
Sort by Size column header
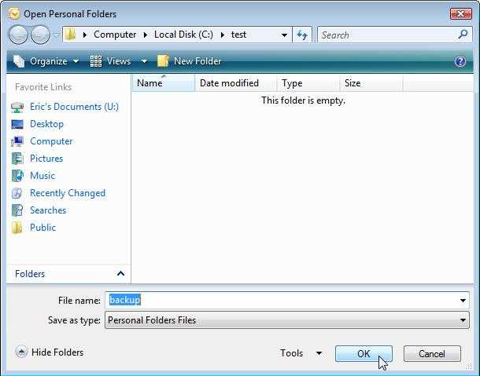click(x=371, y=83)
